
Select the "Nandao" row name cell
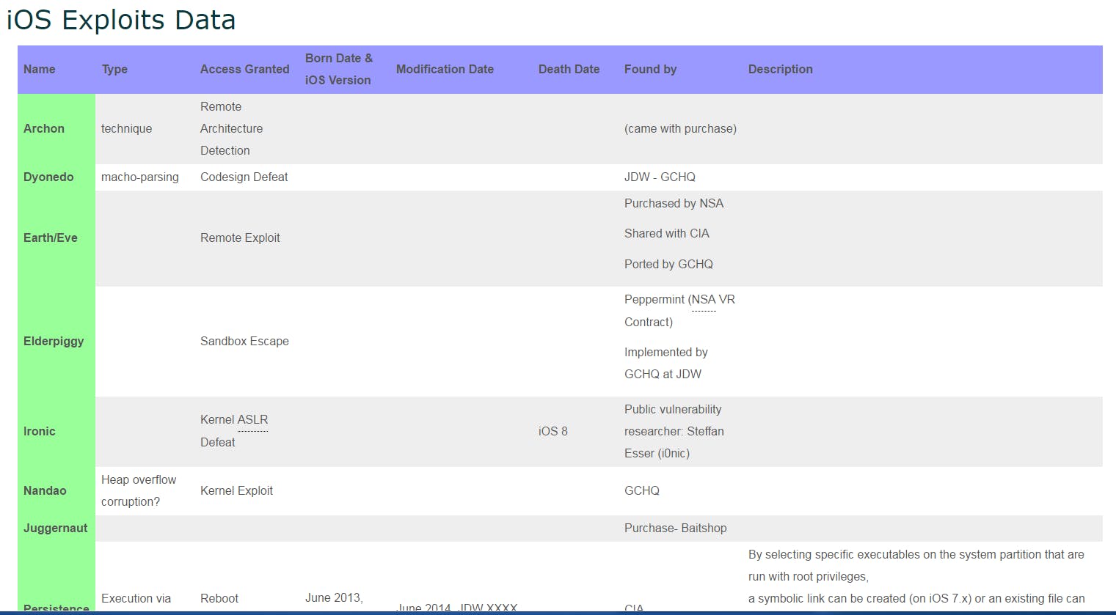[x=45, y=490]
